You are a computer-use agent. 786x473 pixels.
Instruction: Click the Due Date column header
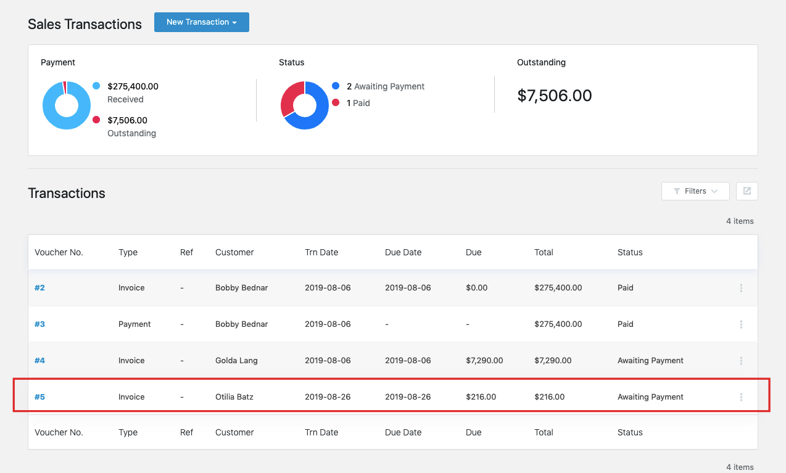pos(403,252)
